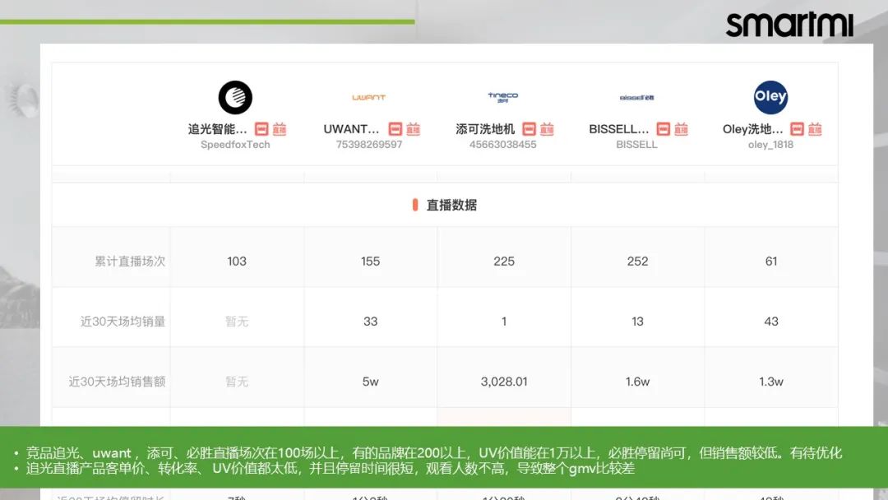Click the red shop icon beside 追光智能
Screen dimensions: 888x500
pos(261,129)
